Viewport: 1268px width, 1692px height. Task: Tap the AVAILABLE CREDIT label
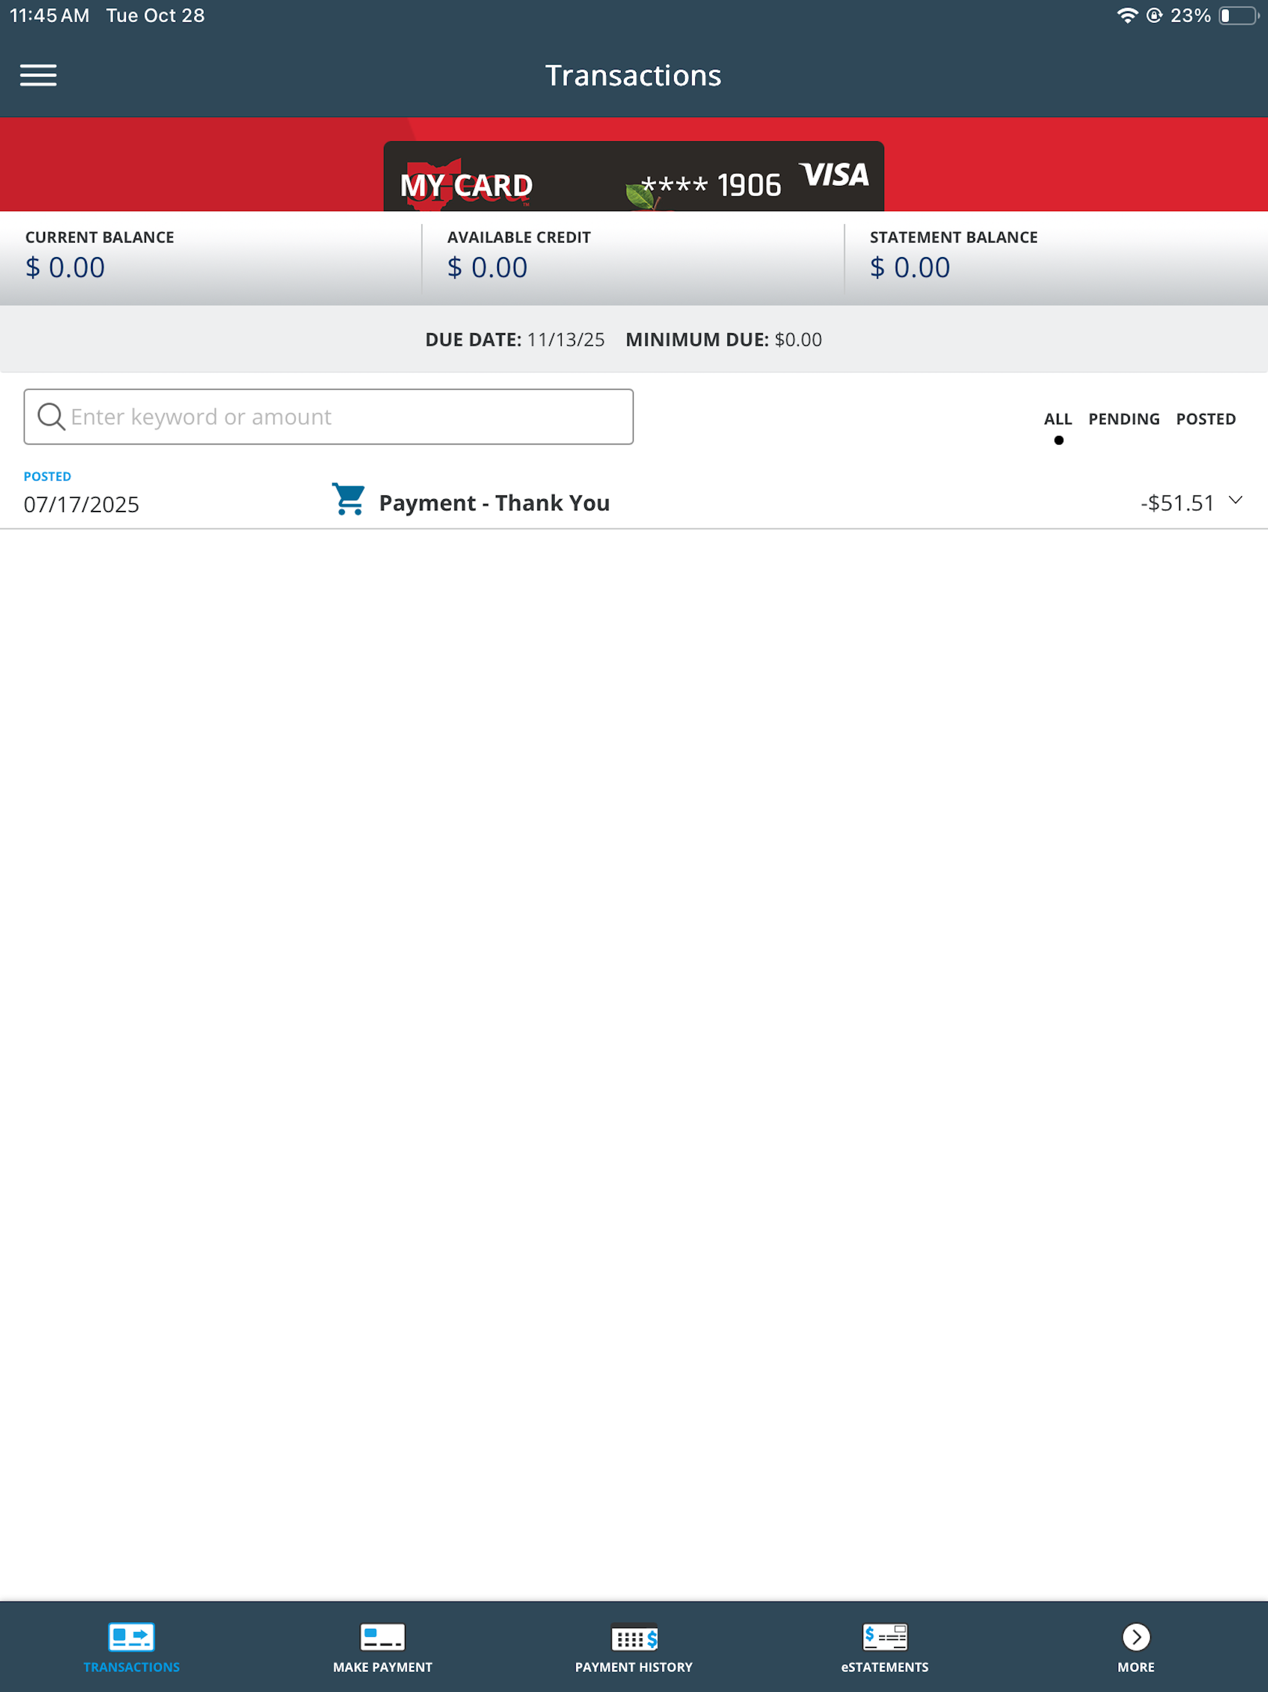point(518,237)
